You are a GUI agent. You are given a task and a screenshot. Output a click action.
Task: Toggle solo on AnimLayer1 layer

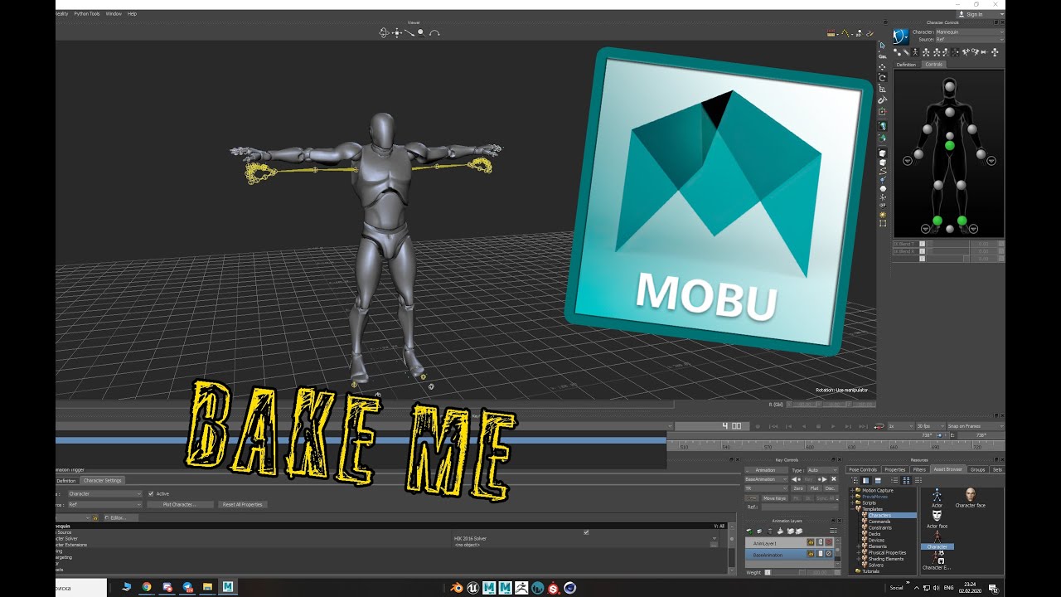click(820, 542)
